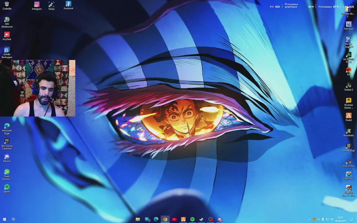The image size is (357, 223).
Task: Open File Explorer from the taskbar
Action: pos(138,219)
